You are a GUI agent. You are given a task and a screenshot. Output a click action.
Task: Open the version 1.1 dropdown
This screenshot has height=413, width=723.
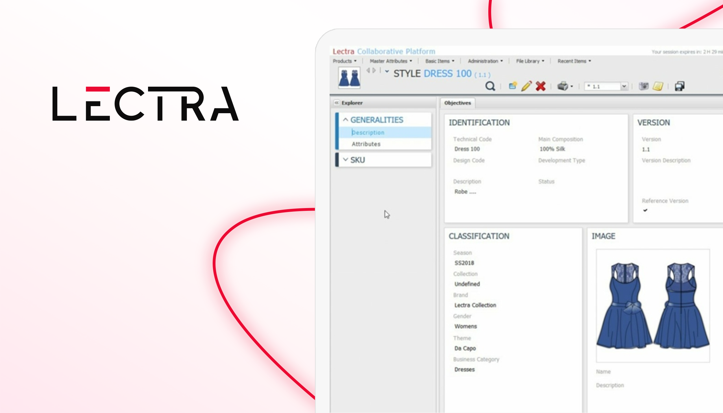click(624, 86)
